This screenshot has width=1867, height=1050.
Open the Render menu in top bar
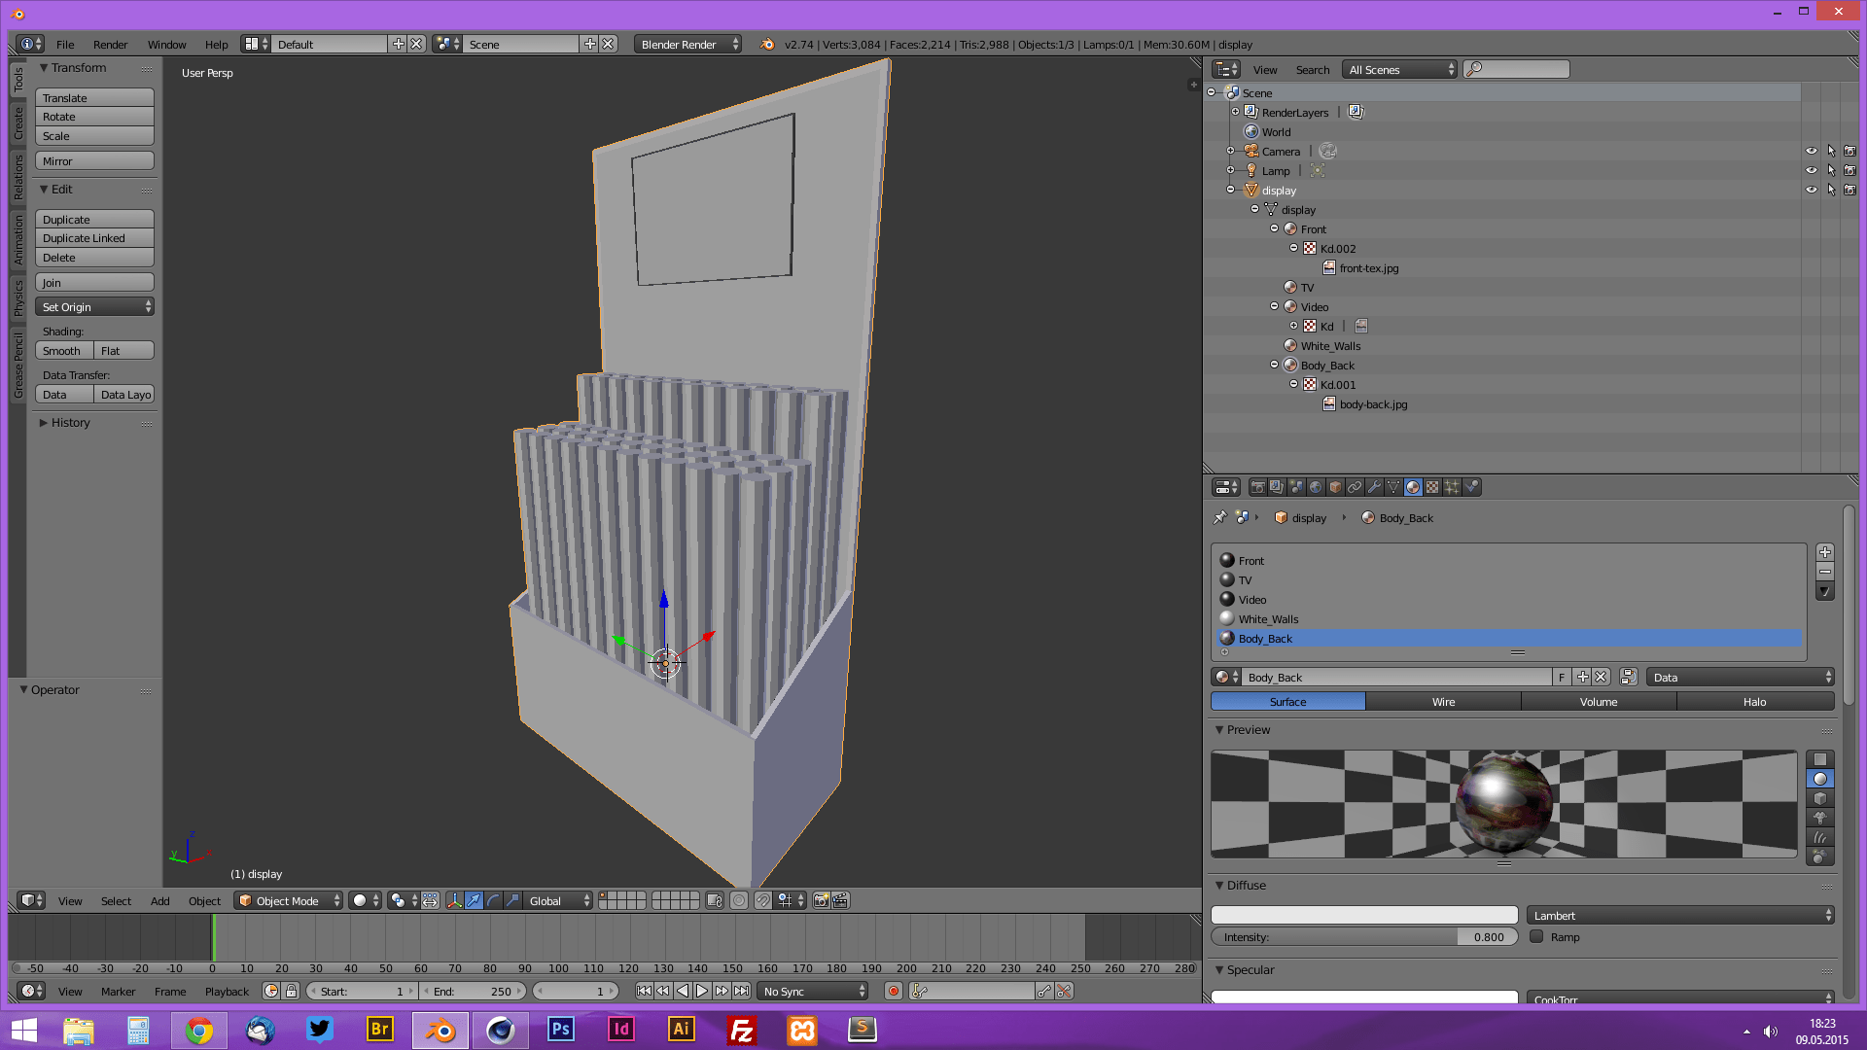coord(110,44)
